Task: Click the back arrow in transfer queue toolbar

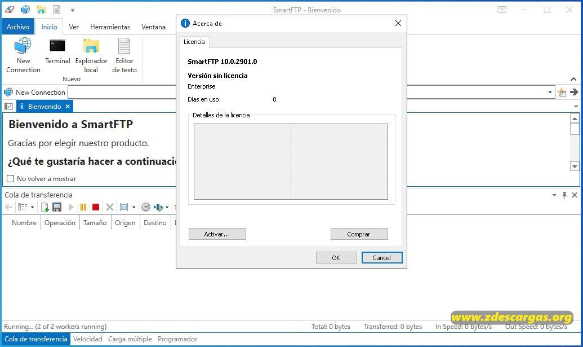Action: pos(8,207)
